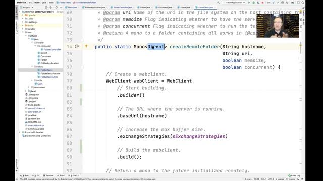Open Scratches and Consoles node

38,136
